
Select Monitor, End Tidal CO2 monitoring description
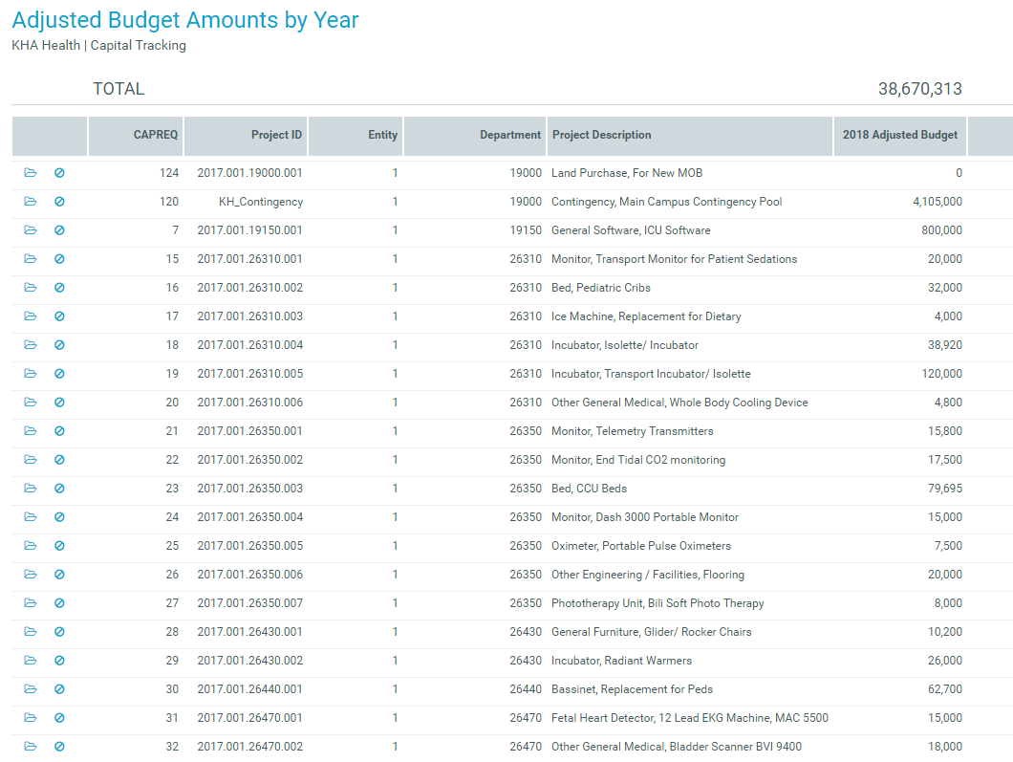[x=638, y=460]
